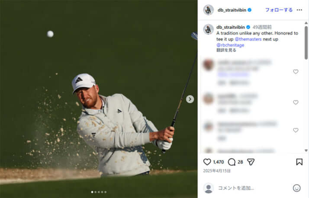
Task: Click scrollbar down arrow in comments
Action: [x=306, y=150]
